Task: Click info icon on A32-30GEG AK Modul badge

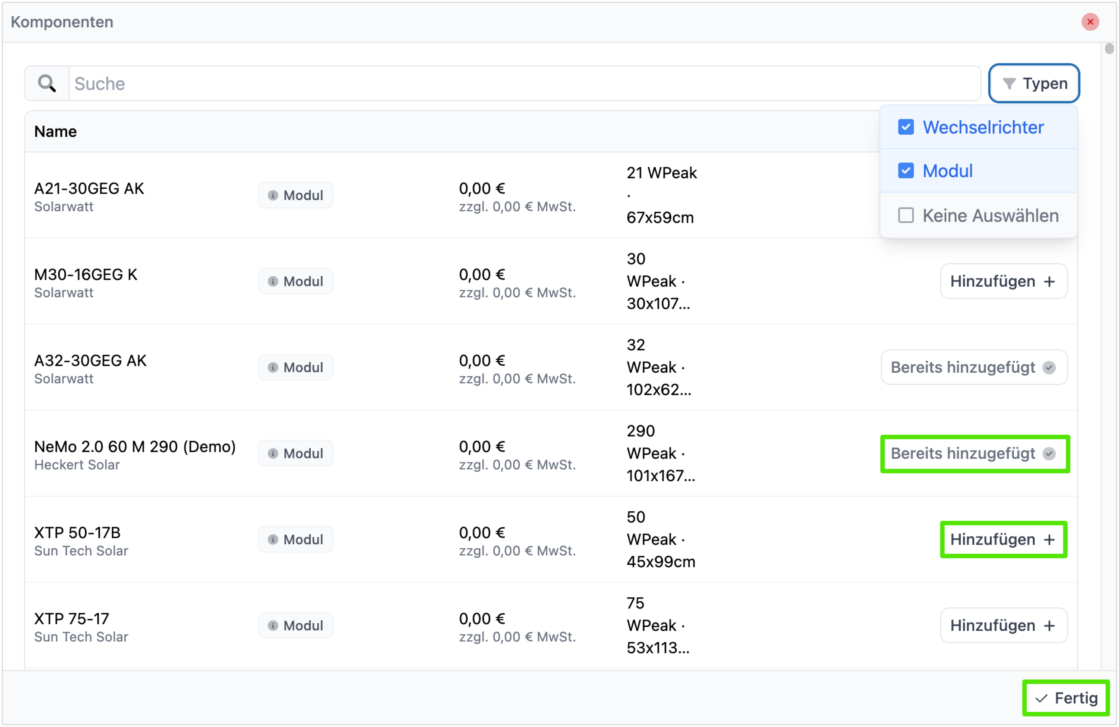Action: pyautogui.click(x=273, y=367)
